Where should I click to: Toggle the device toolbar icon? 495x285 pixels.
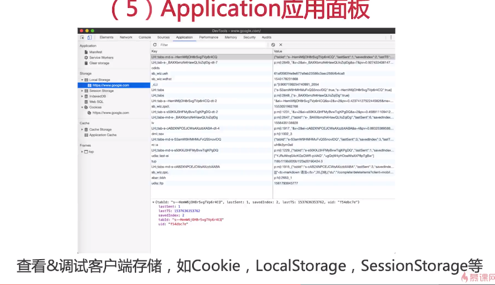(89, 38)
